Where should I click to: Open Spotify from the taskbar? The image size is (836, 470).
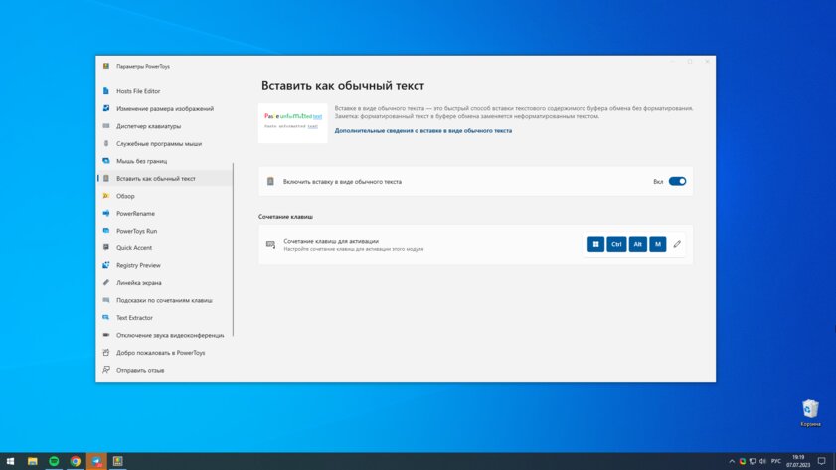coord(54,461)
